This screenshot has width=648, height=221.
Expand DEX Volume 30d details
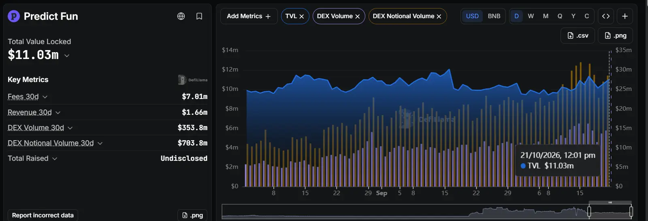(70, 128)
